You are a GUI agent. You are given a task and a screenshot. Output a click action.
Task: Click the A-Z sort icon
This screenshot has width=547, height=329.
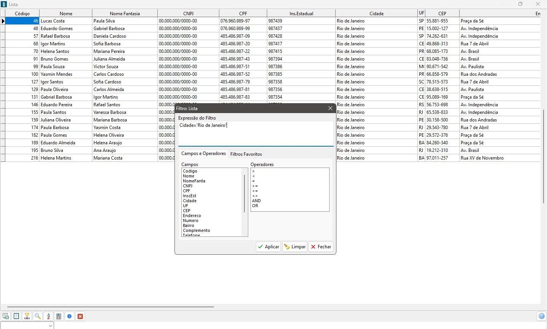click(x=49, y=316)
